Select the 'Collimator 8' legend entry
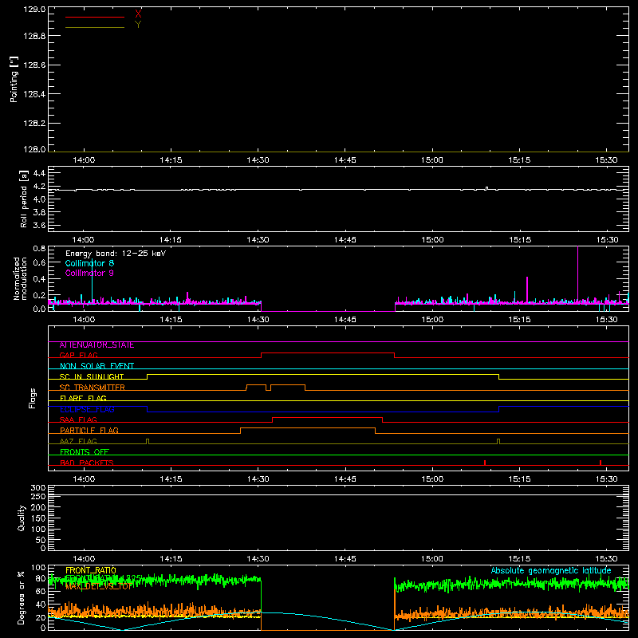Image resolution: width=638 pixels, height=638 pixels. click(x=89, y=263)
